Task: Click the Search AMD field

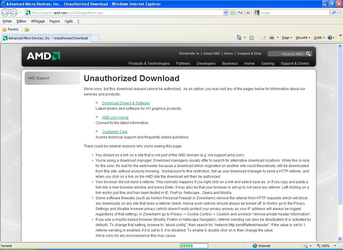Action: pos(287,54)
